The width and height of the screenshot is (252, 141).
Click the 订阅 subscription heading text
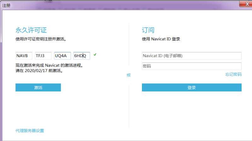click(x=148, y=30)
